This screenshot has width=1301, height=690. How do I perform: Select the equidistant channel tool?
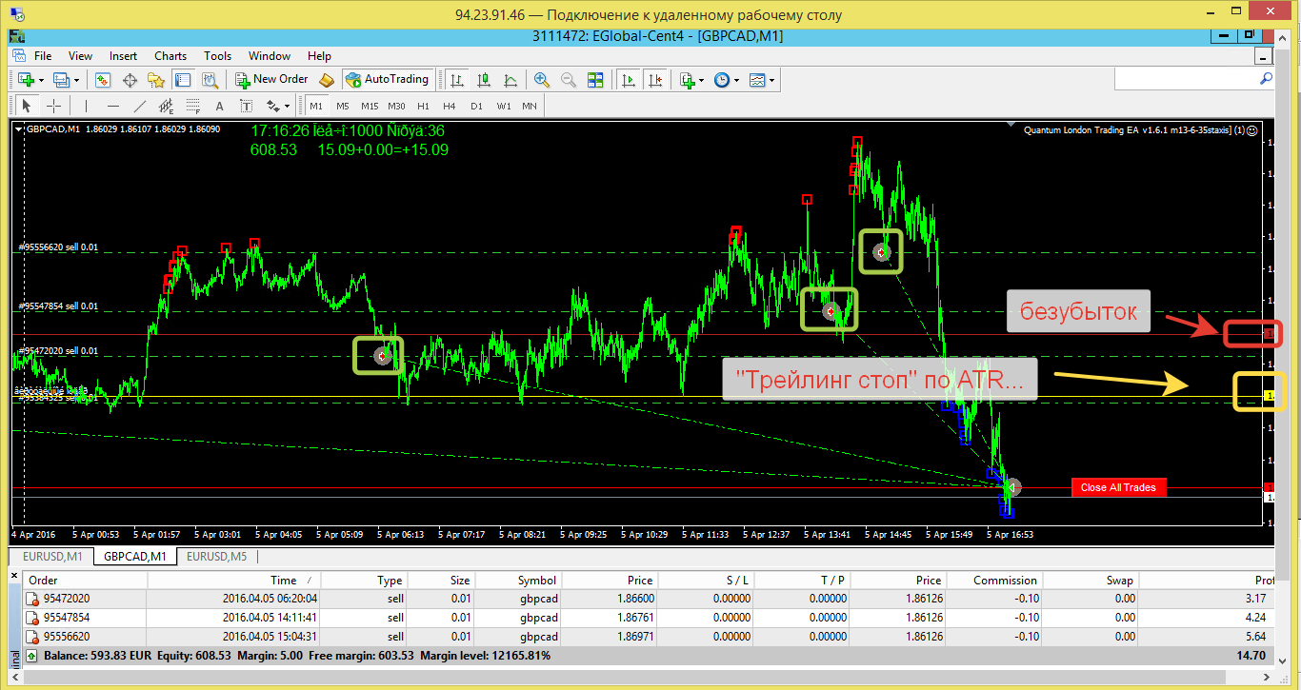(x=166, y=106)
